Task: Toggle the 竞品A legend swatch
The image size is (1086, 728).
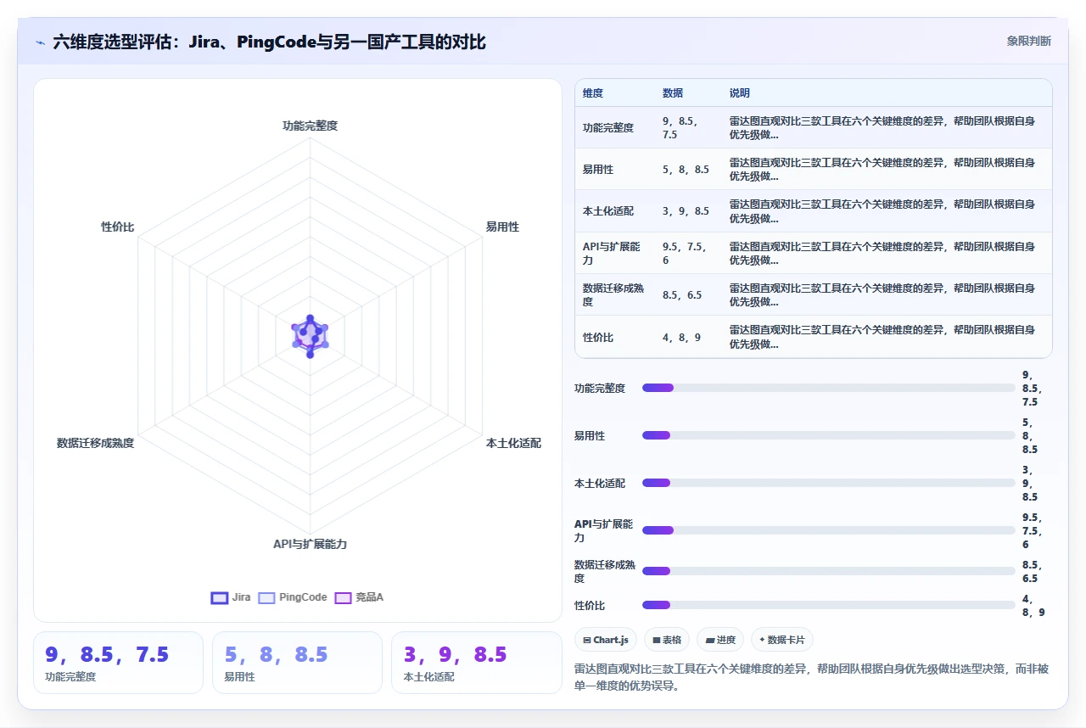Action: (x=343, y=597)
